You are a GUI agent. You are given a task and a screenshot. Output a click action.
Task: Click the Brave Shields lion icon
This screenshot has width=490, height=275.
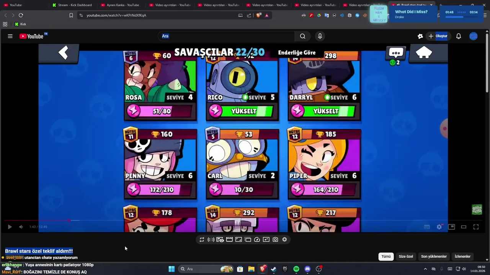[259, 15]
